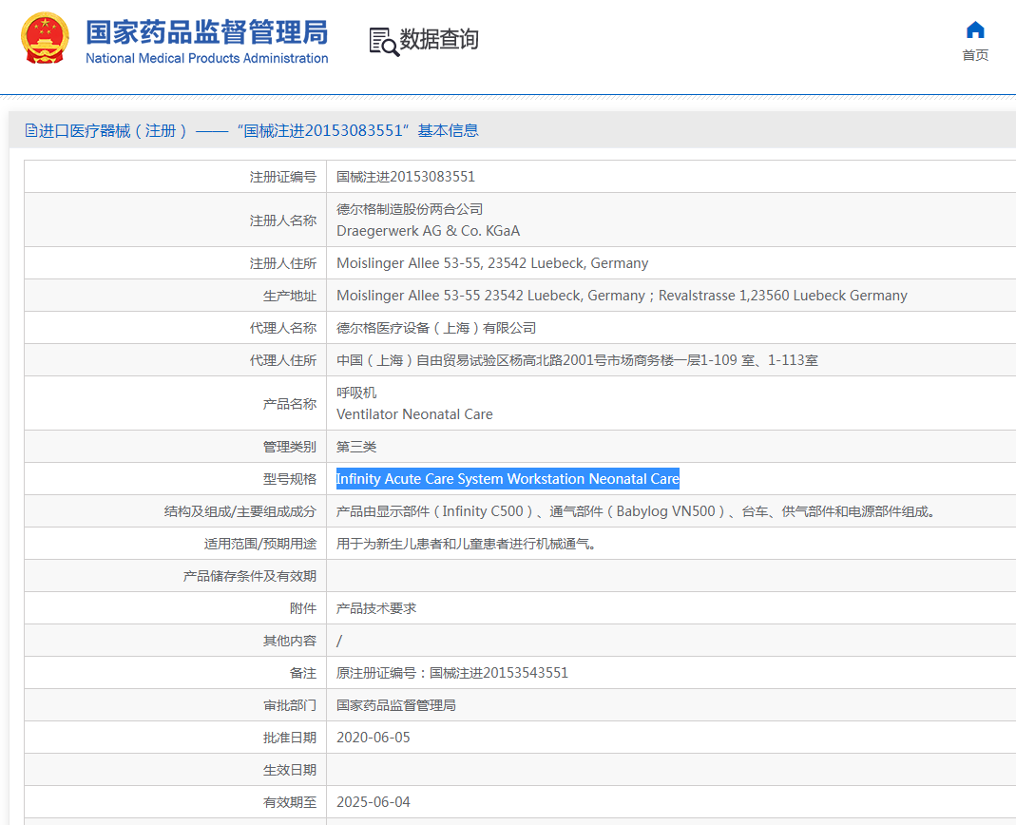Click Ventilator Neonatal Care text
Image resolution: width=1016 pixels, height=825 pixels.
point(414,414)
